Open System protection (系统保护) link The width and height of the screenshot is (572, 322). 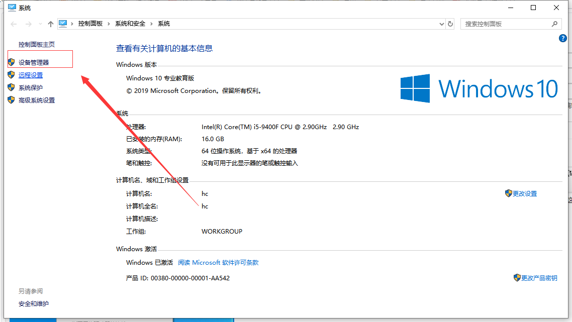(31, 87)
